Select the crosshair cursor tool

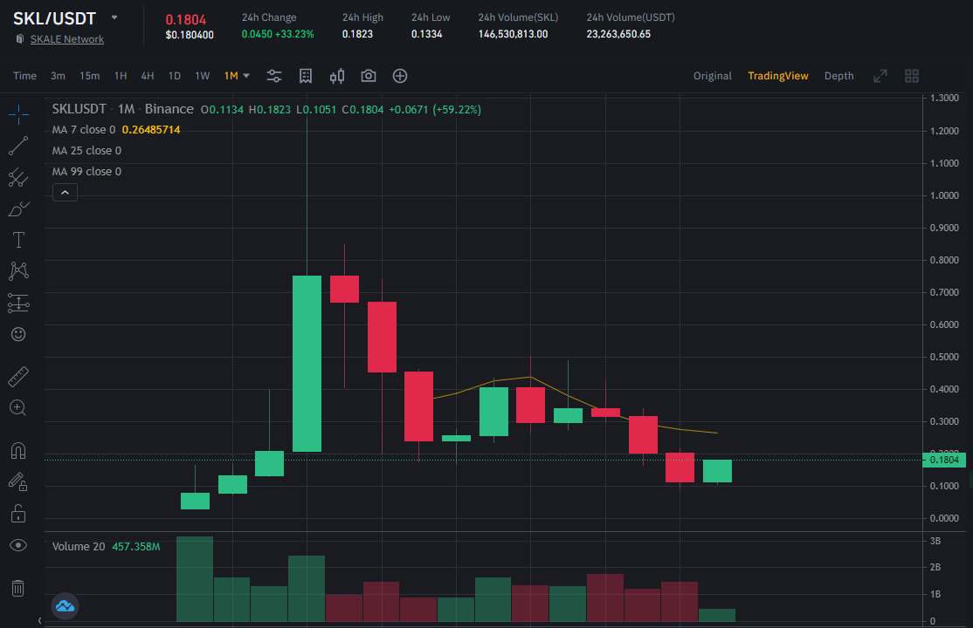pos(18,114)
